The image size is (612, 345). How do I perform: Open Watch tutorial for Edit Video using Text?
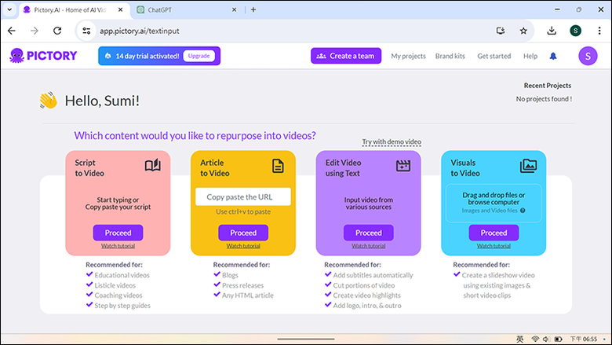(369, 246)
